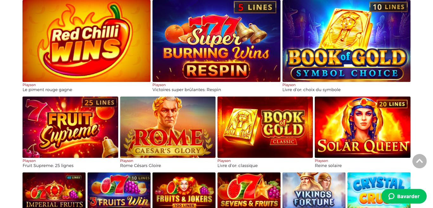Select the Imperial Fruits game thumbnail
433x208 pixels.
(54, 190)
